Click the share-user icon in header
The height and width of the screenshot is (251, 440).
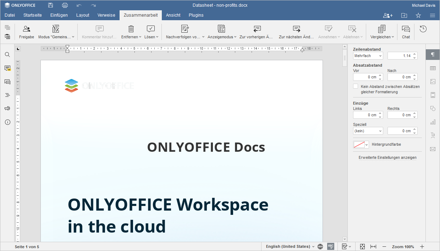(388, 15)
